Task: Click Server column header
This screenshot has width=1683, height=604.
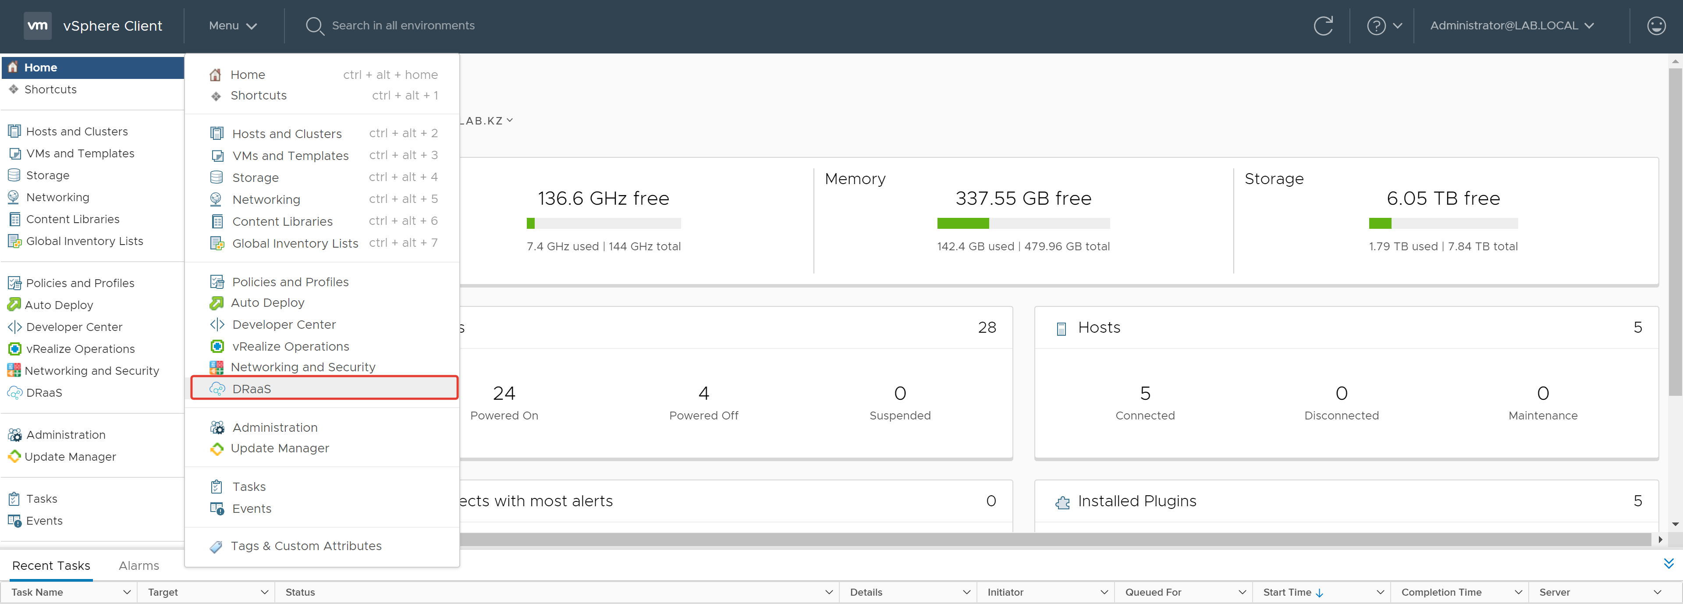Action: pos(1554,592)
